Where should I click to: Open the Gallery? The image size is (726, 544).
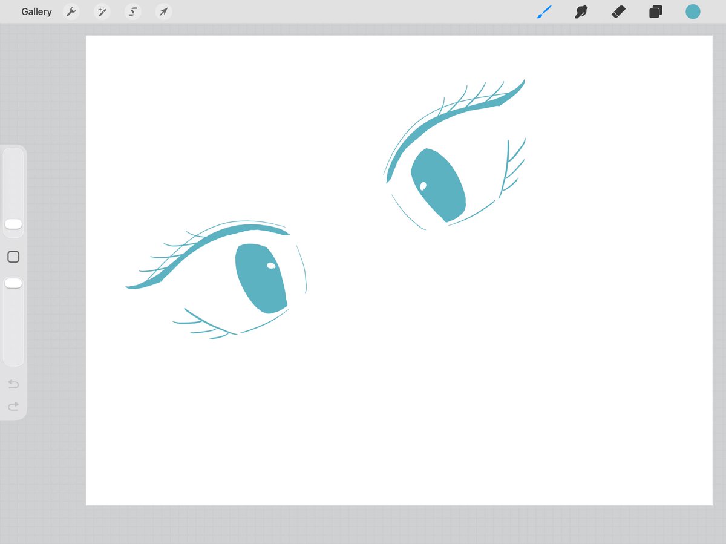36,11
